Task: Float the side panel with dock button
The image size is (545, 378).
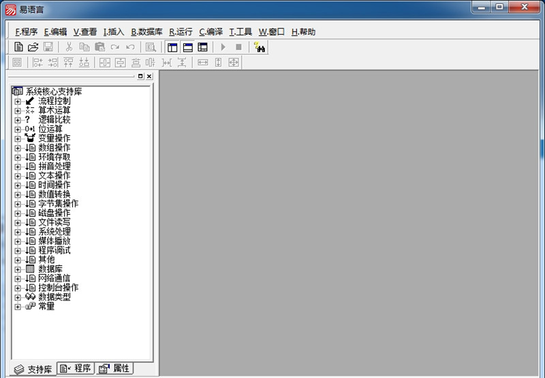Action: [x=140, y=76]
